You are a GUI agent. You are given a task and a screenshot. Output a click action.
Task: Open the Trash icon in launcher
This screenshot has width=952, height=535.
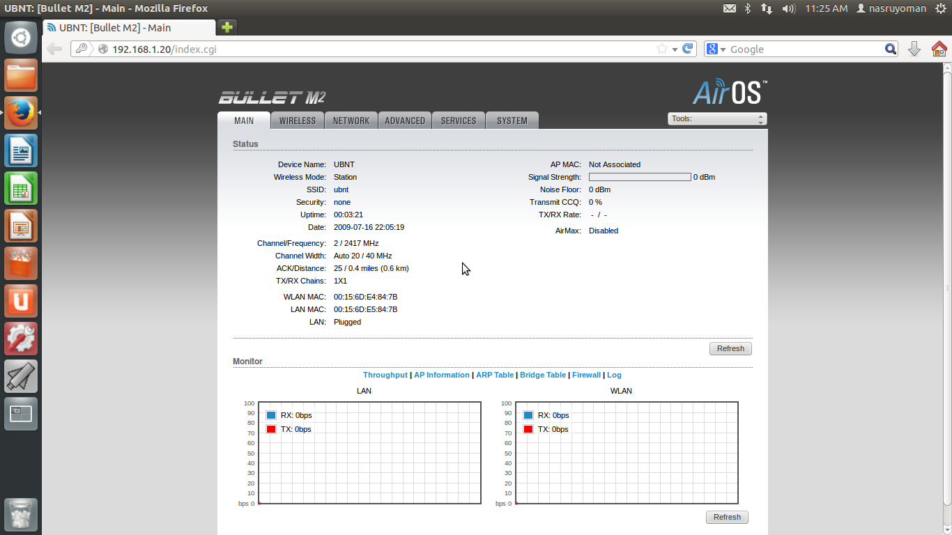21,515
